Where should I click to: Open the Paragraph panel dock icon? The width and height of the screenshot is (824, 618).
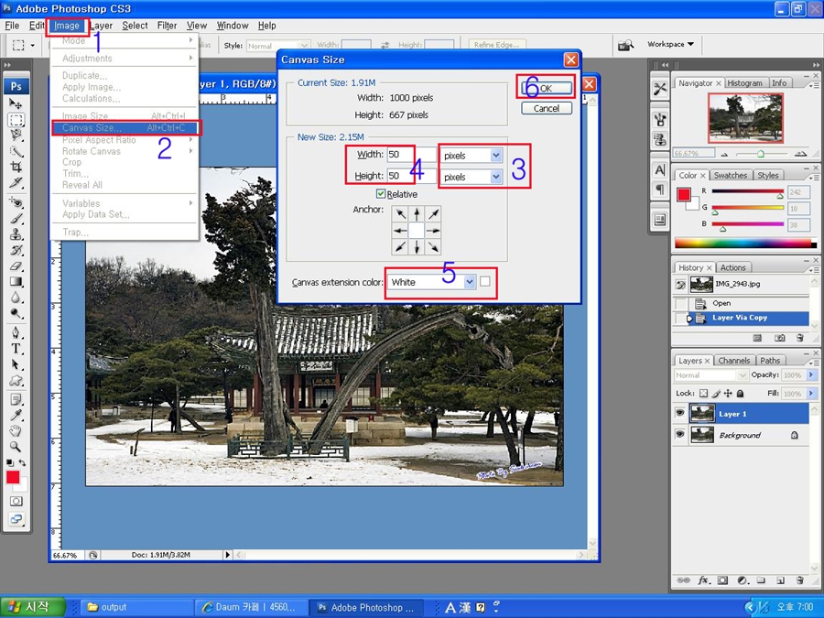click(x=660, y=189)
